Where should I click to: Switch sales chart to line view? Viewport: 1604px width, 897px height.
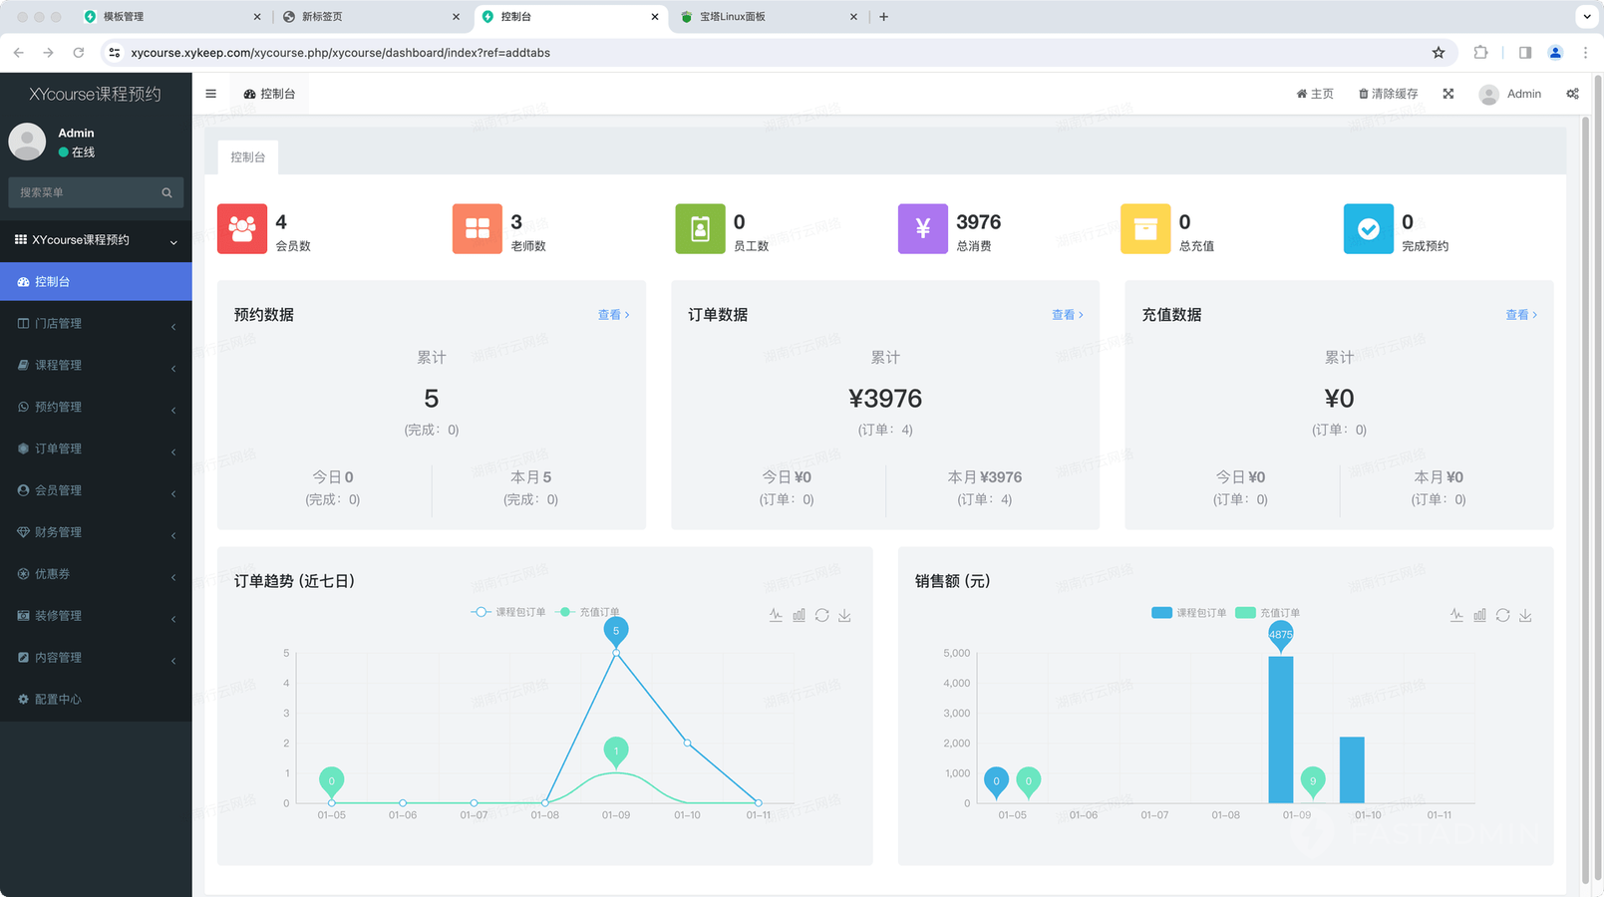point(1456,615)
